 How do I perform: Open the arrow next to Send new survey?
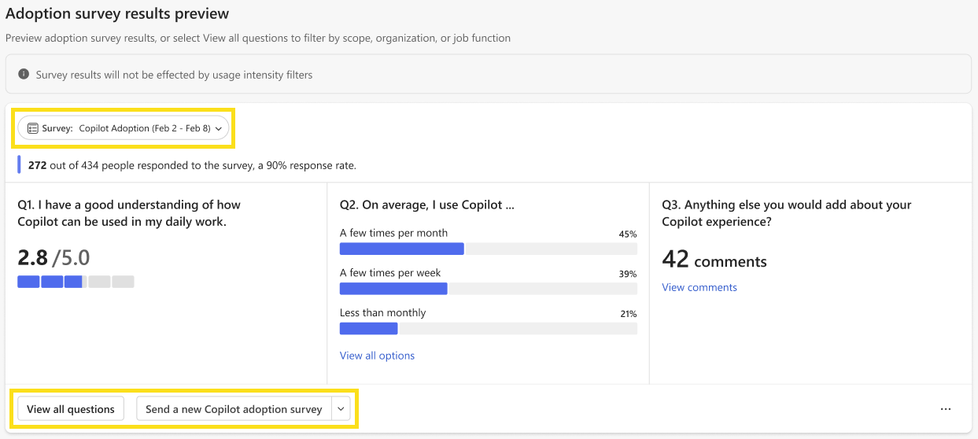pos(341,409)
